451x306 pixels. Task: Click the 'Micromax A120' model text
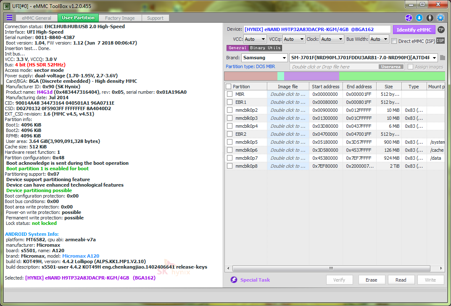pos(81,256)
